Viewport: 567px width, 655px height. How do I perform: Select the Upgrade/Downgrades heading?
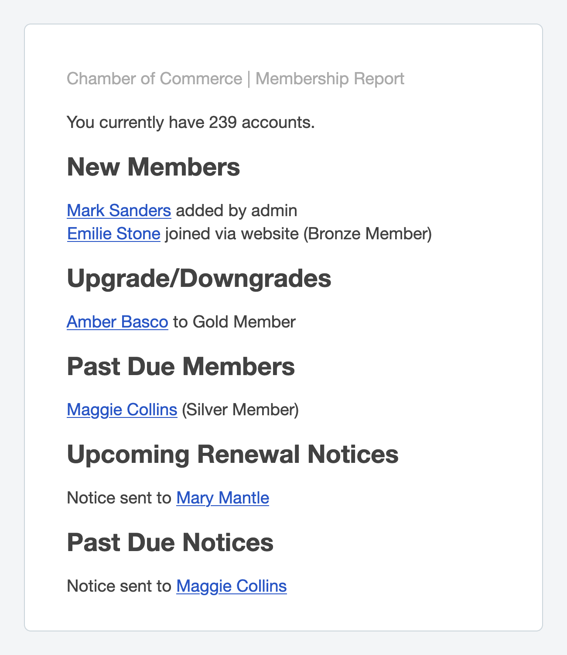pyautogui.click(x=199, y=279)
